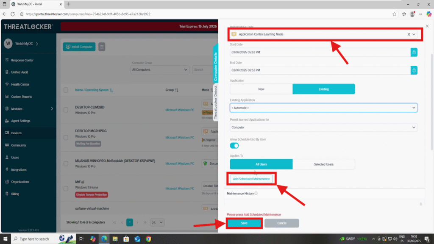Open the Windows Start menu
The height and width of the screenshot is (244, 434).
[x=5, y=239]
